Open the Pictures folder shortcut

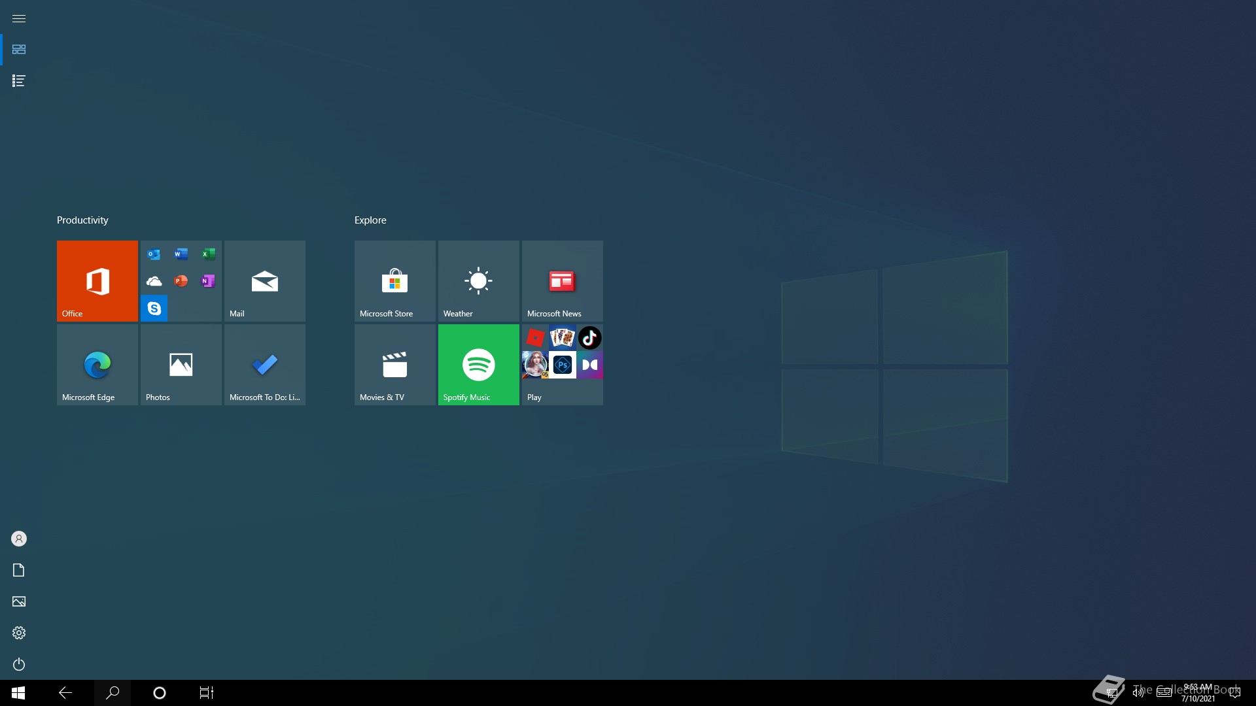19,601
